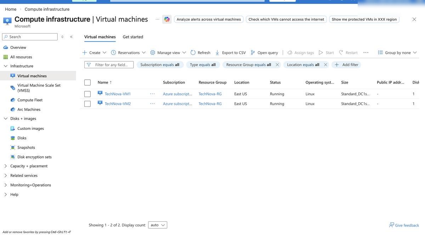Click the Disks sidebar icon
This screenshot has height=235, width=425.
[x=13, y=138]
